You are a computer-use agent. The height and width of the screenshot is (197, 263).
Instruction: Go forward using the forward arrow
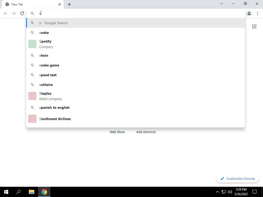[14, 13]
